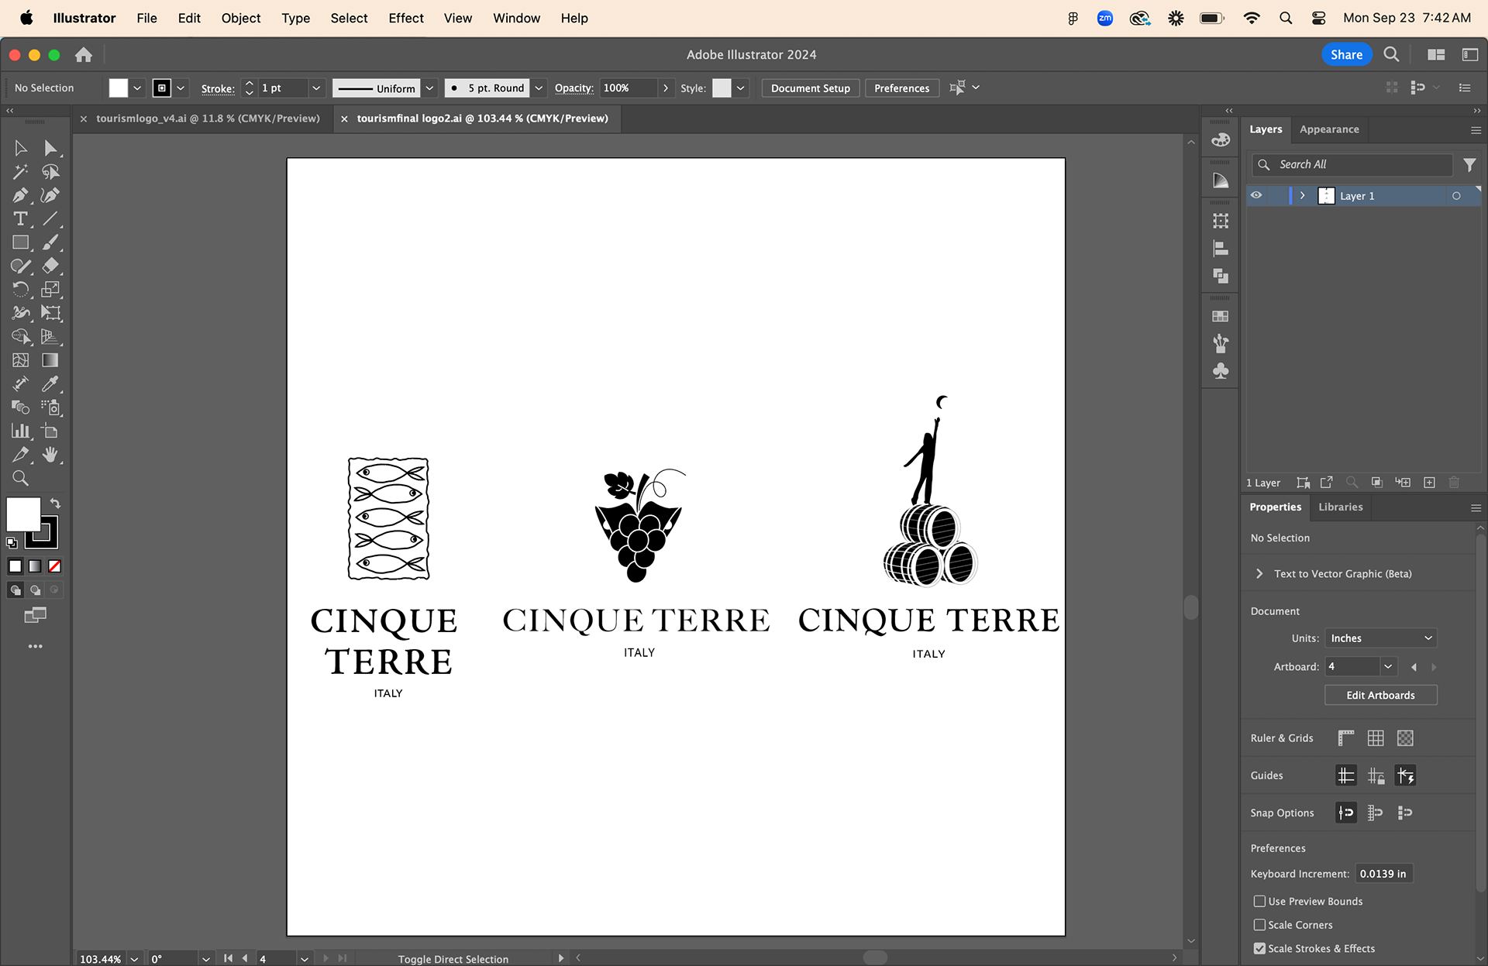Select the Shape Builder tool
This screenshot has height=966, width=1488.
pos(21,337)
